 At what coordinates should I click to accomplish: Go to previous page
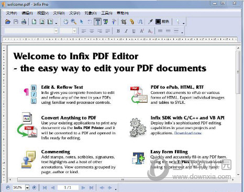53,188
